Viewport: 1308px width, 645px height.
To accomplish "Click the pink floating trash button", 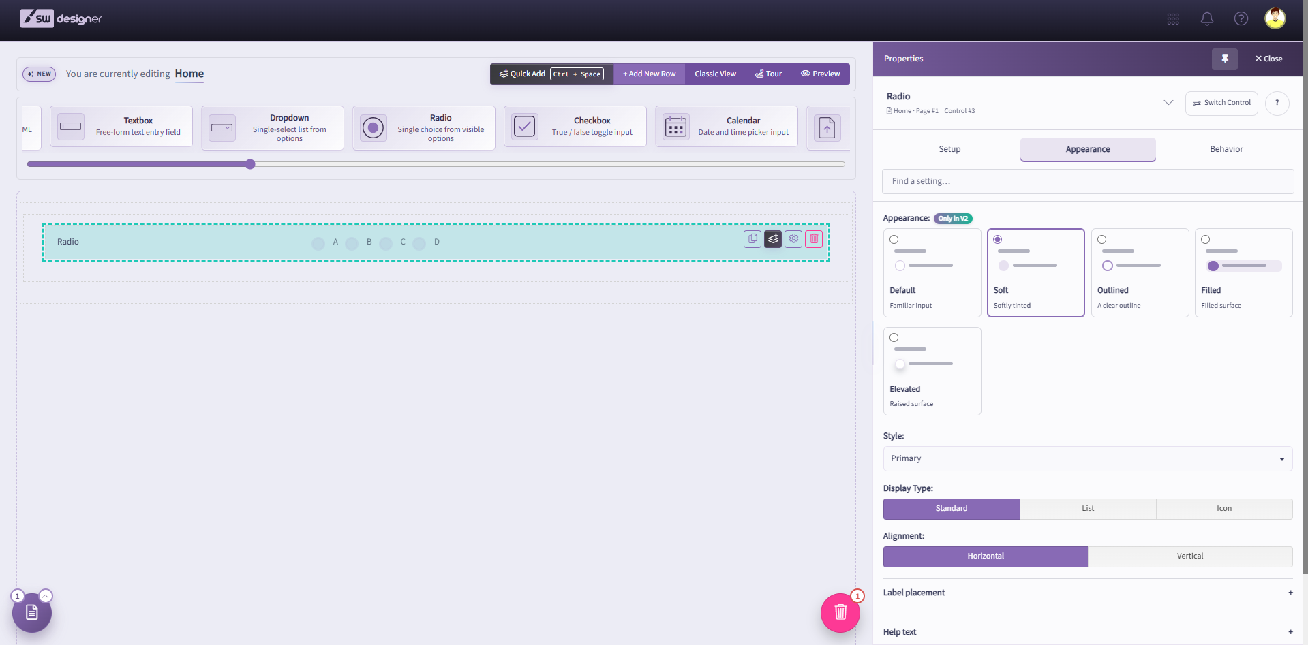I will tap(840, 612).
